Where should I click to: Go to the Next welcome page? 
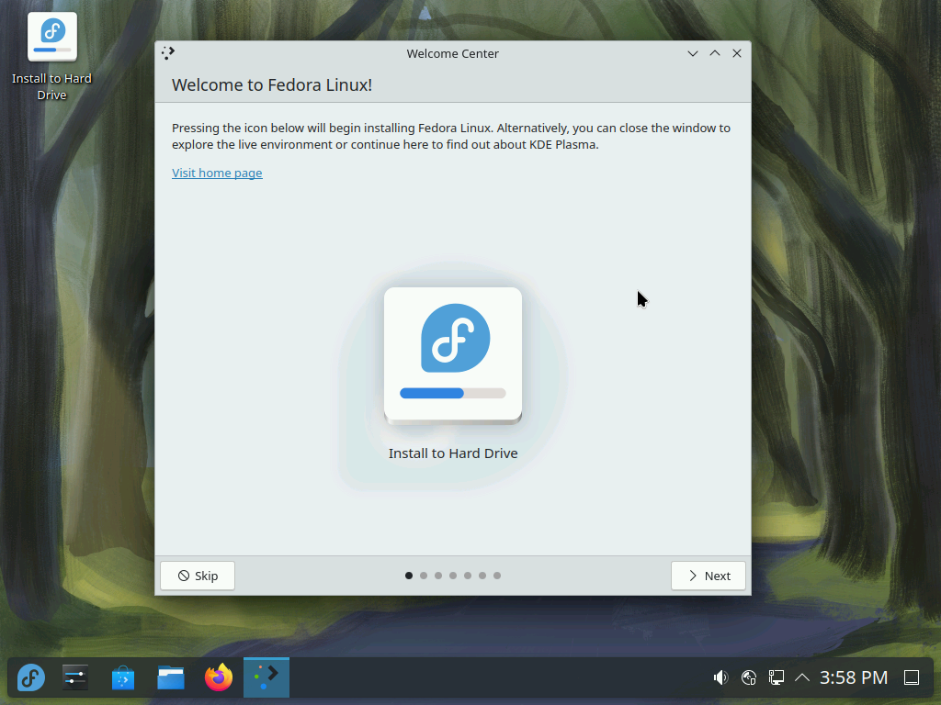709,576
